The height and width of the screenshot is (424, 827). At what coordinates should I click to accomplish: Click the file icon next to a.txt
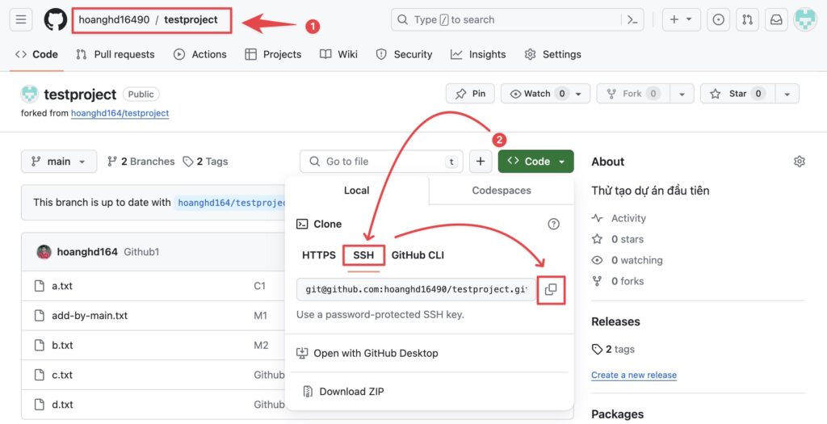[x=39, y=286]
